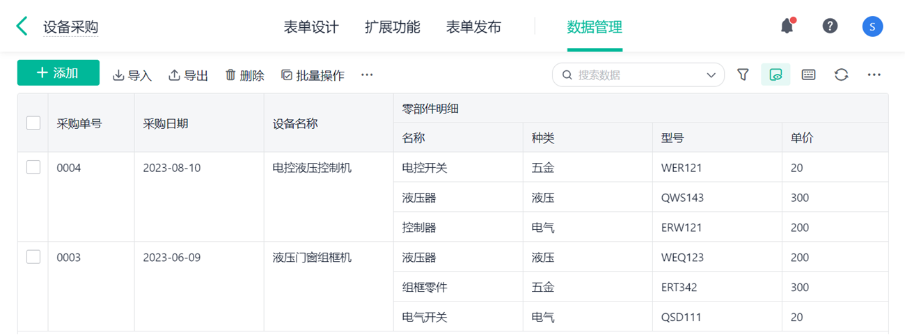Switch to the 表单设计 tab
Screen dimensions: 905x335
[x=311, y=27]
